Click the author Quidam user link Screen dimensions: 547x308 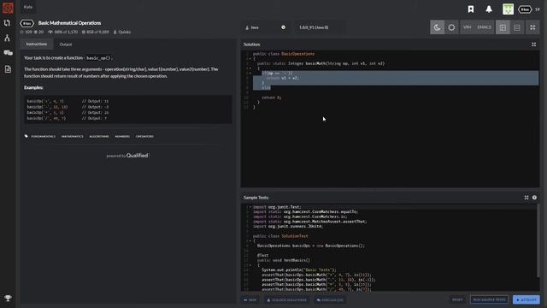122,32
